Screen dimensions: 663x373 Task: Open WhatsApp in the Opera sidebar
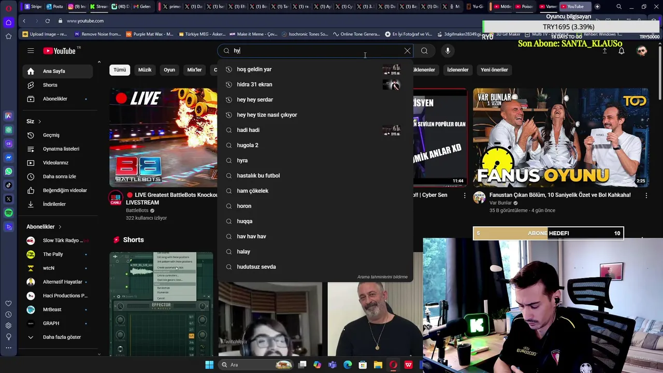point(8,171)
